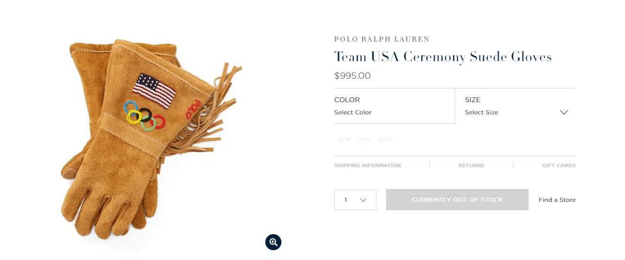Image resolution: width=625 pixels, height=260 pixels.
Task: Click the $995.00 price text
Action: point(352,76)
